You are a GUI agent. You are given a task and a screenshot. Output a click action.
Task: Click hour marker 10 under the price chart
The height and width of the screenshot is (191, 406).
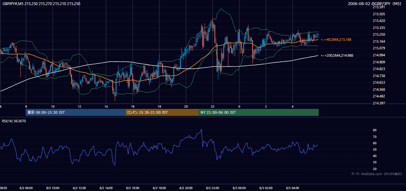point(53,107)
